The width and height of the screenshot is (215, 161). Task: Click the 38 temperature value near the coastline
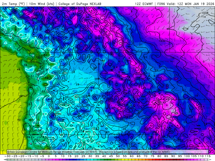25,65
